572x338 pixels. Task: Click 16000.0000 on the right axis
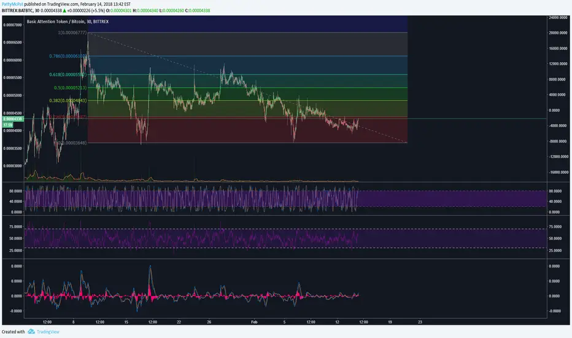pyautogui.click(x=558, y=49)
